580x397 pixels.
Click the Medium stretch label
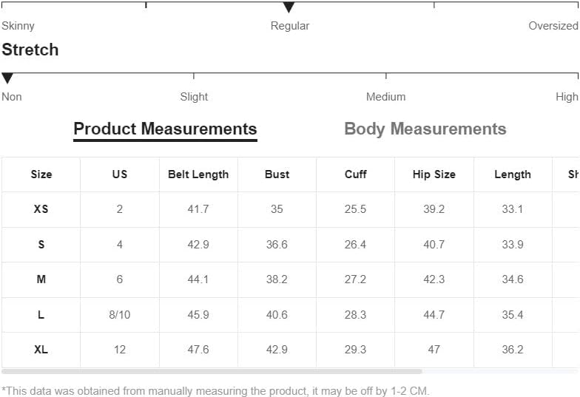click(x=386, y=96)
